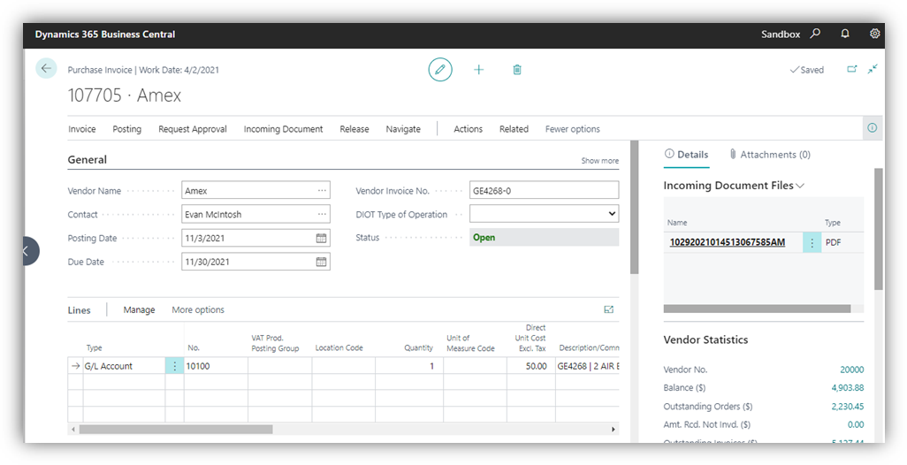This screenshot has width=907, height=465.
Task: Click Outstanding Orders value 2,230.45
Action: click(x=848, y=406)
